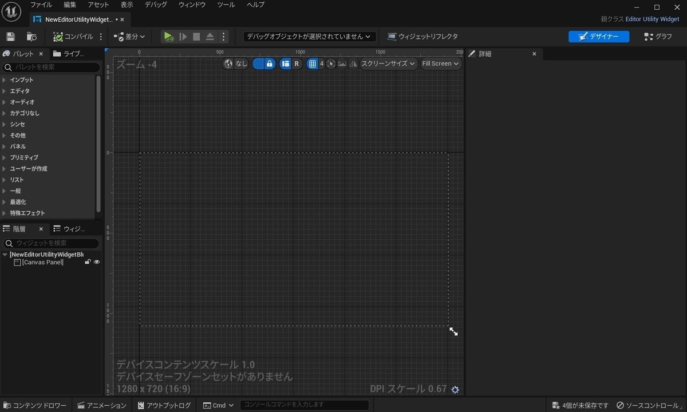Stop the debug session
687x412 pixels.
196,36
